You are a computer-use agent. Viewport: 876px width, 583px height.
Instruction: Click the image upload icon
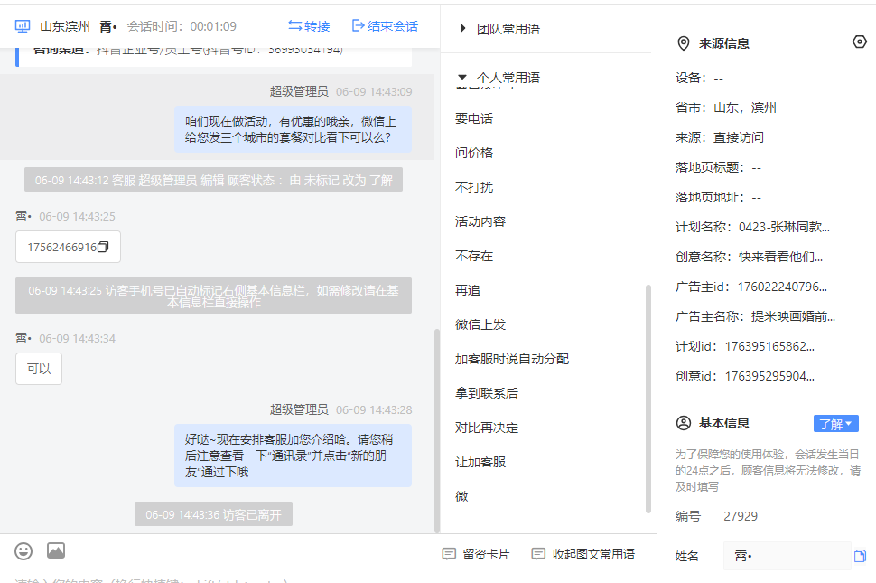(x=56, y=550)
